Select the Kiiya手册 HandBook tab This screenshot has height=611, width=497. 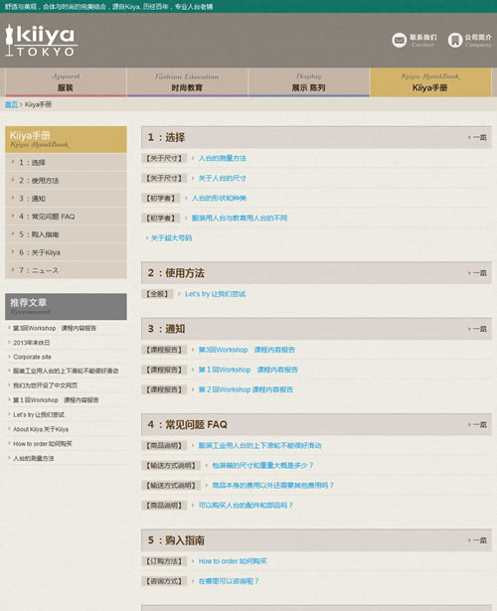coord(430,82)
